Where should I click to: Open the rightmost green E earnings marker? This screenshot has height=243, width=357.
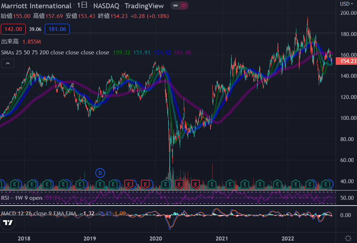pos(326,184)
